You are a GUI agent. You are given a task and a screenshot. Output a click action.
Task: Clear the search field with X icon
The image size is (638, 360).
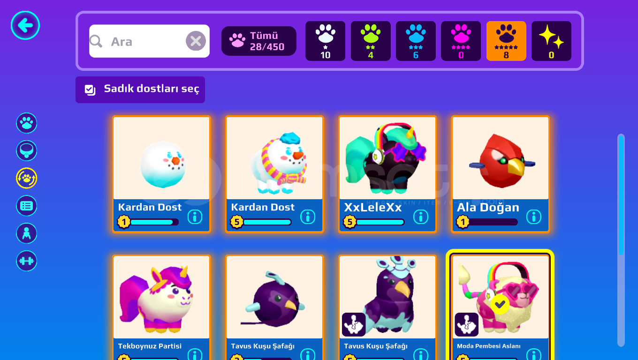(196, 41)
